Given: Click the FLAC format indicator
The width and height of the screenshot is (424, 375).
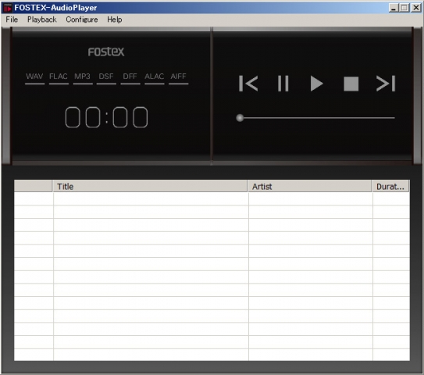Looking at the screenshot, I should coord(59,78).
